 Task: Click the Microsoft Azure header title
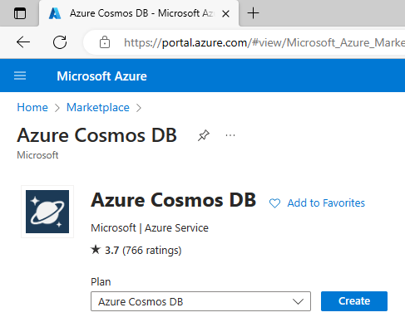coord(101,76)
